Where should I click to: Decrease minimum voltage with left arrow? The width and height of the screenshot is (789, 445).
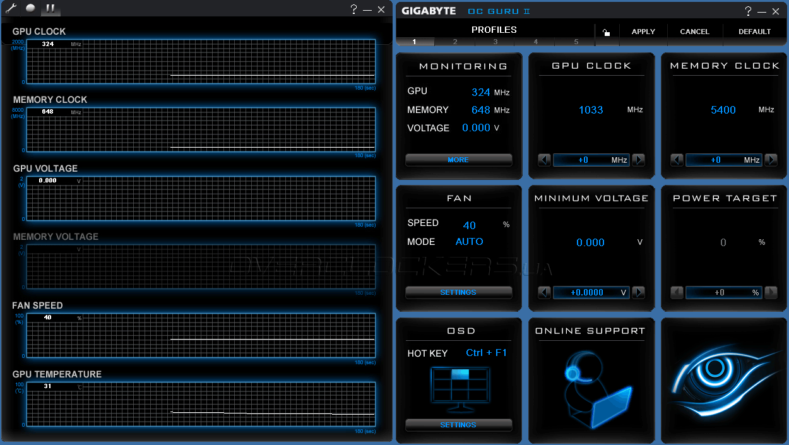click(545, 292)
